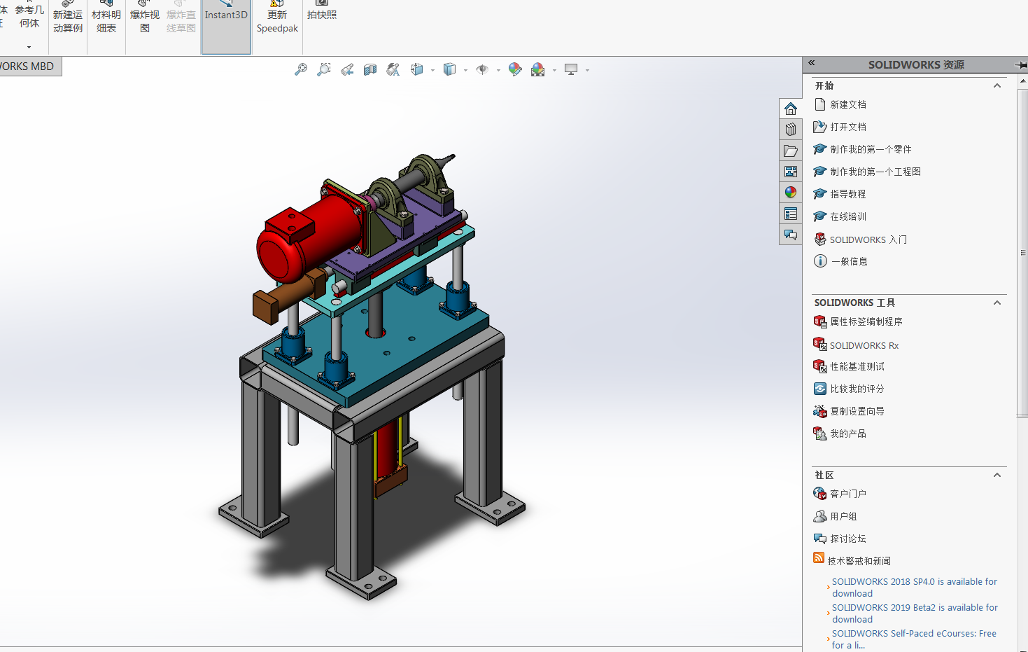Click the Zoom to Fit icon
This screenshot has height=652, width=1028.
click(x=301, y=69)
